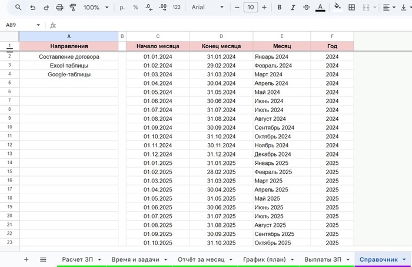Toggle italic text style
The image size is (412, 267).
[293, 8]
